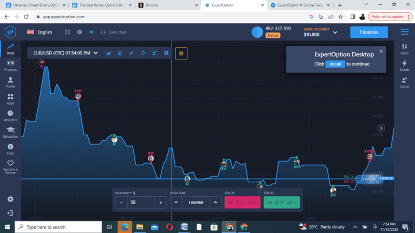Open Opera browser from taskbar
The height and width of the screenshot is (233, 415).
pos(170,227)
